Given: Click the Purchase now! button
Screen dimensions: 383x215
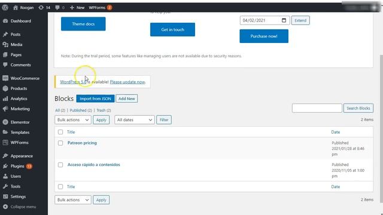Looking at the screenshot, I should (264, 36).
